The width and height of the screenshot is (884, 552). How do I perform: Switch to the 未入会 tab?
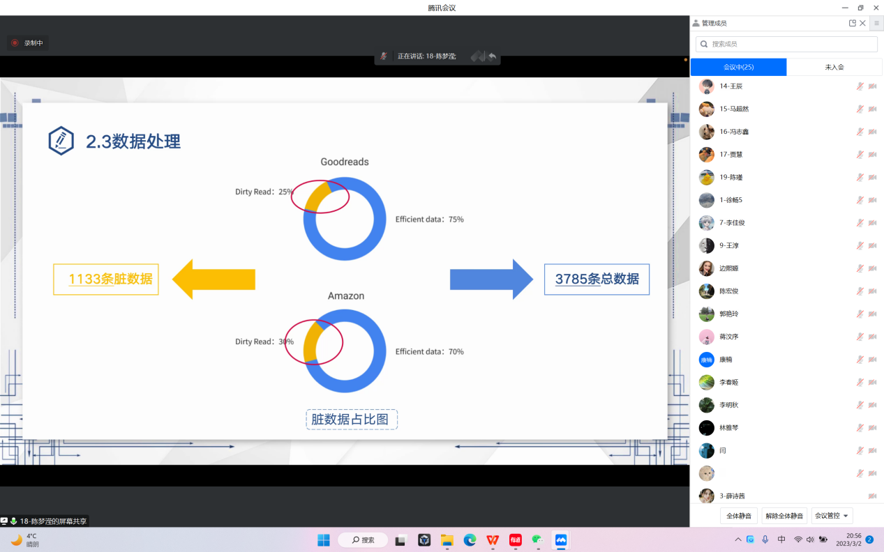tap(834, 67)
